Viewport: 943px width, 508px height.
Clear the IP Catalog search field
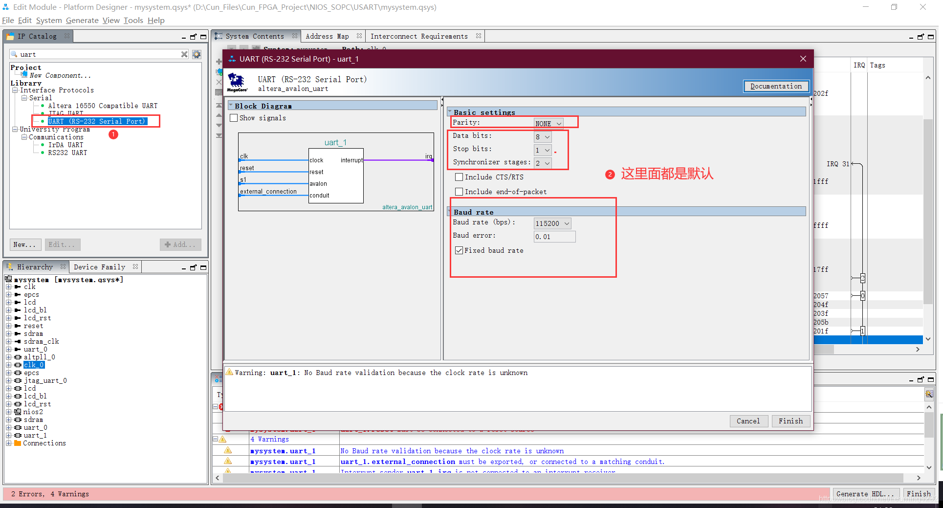184,54
